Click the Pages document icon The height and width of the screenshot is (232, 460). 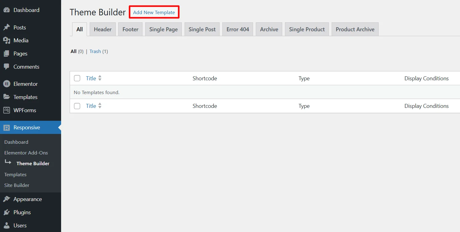coord(6,54)
